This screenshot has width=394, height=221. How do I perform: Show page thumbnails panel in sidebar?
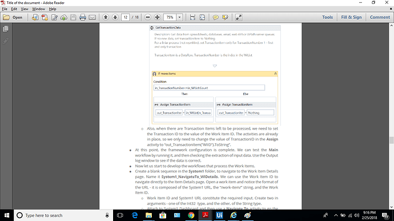pyautogui.click(x=6, y=29)
